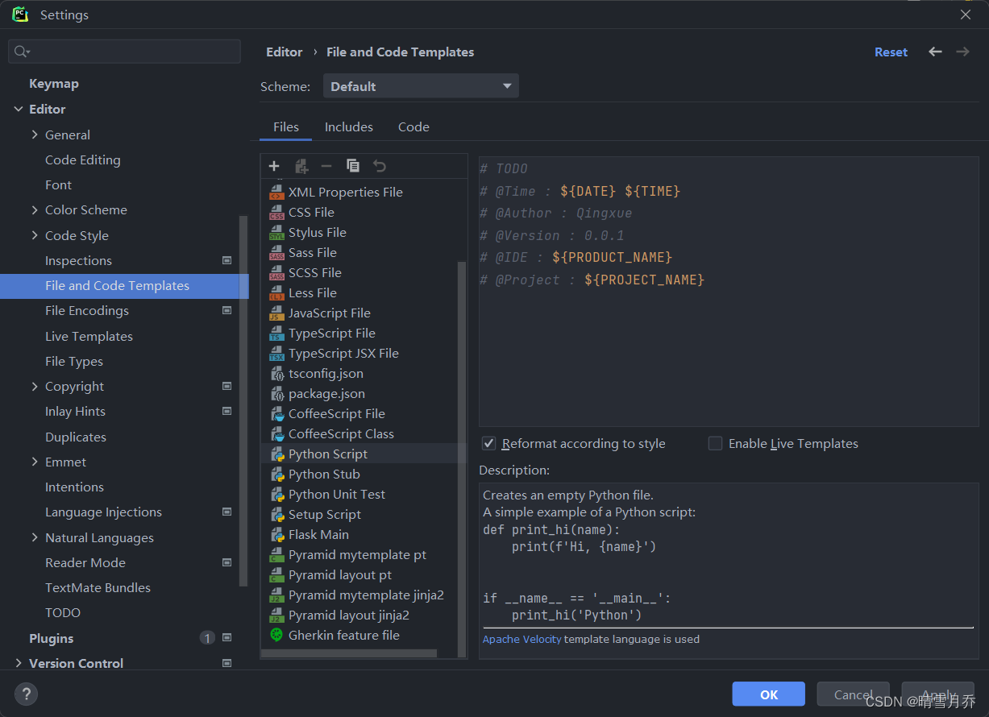
Task: Select the Sass File template icon
Action: (276, 252)
